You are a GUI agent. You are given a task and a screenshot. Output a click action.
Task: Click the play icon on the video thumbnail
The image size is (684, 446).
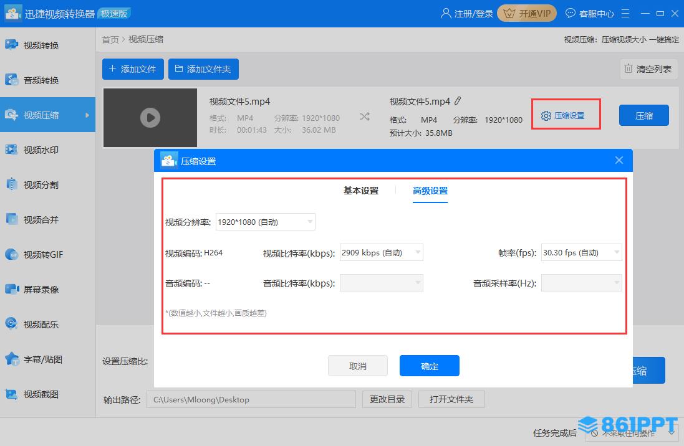pyautogui.click(x=150, y=118)
